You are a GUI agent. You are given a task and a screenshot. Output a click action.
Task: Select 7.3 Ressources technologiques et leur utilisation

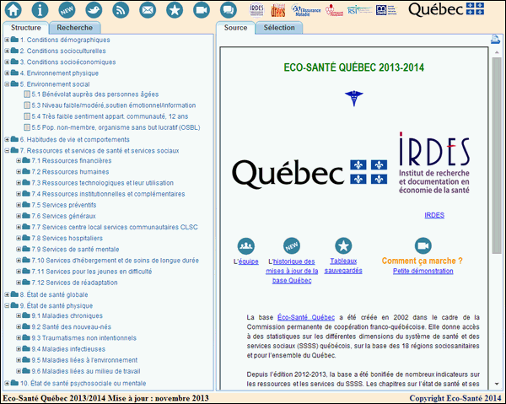point(102,183)
